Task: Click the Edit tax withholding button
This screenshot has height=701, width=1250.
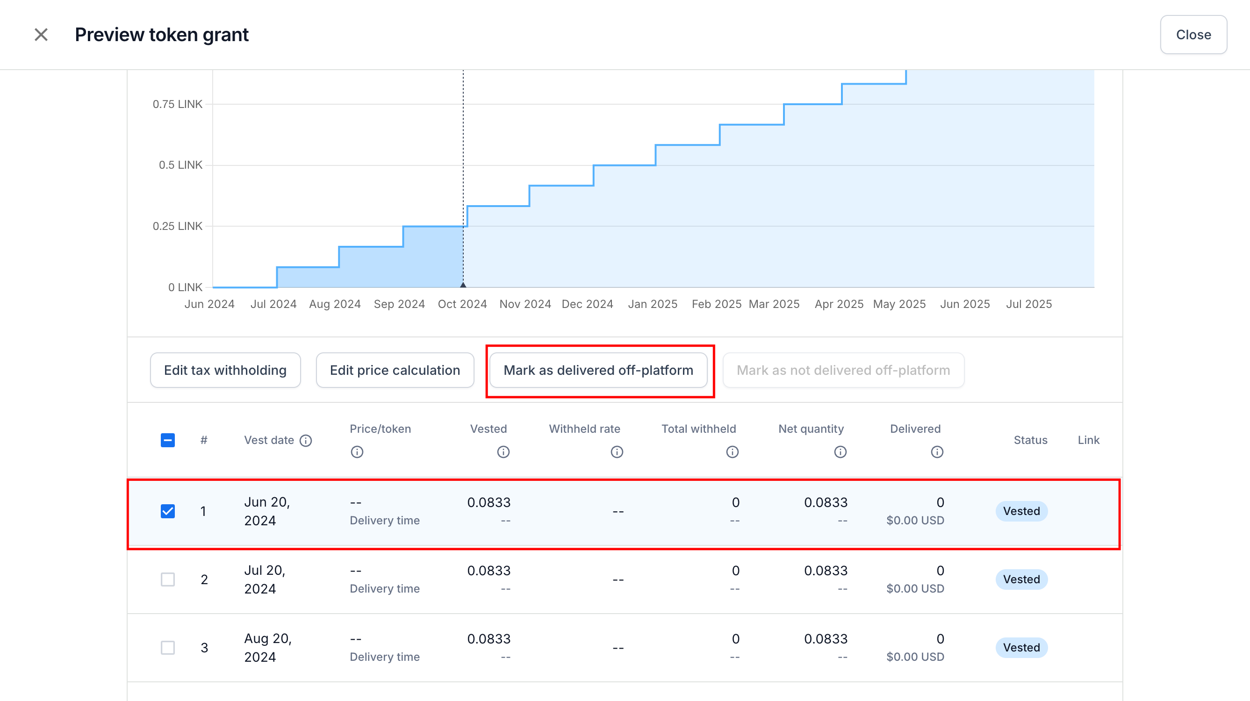Action: coord(225,370)
